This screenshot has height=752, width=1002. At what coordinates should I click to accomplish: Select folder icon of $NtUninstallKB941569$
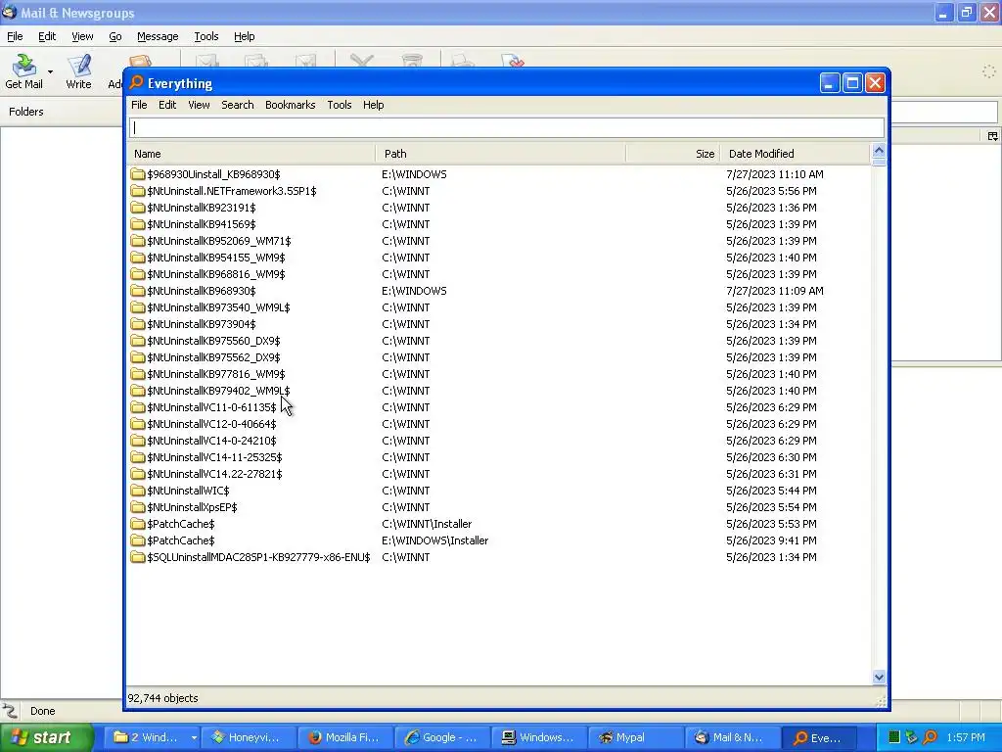(x=137, y=224)
